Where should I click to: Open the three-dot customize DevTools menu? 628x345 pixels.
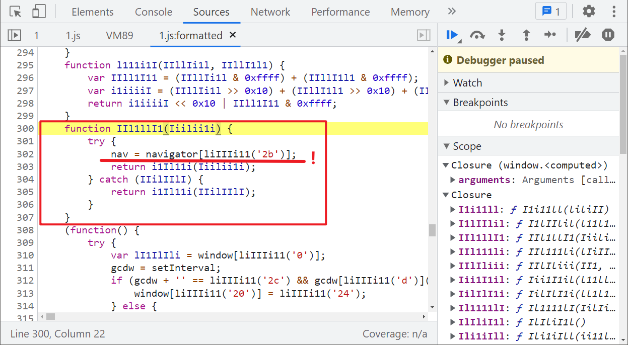614,12
